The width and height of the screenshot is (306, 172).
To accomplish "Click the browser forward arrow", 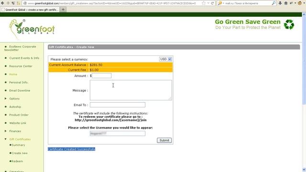I will pos(8,3).
